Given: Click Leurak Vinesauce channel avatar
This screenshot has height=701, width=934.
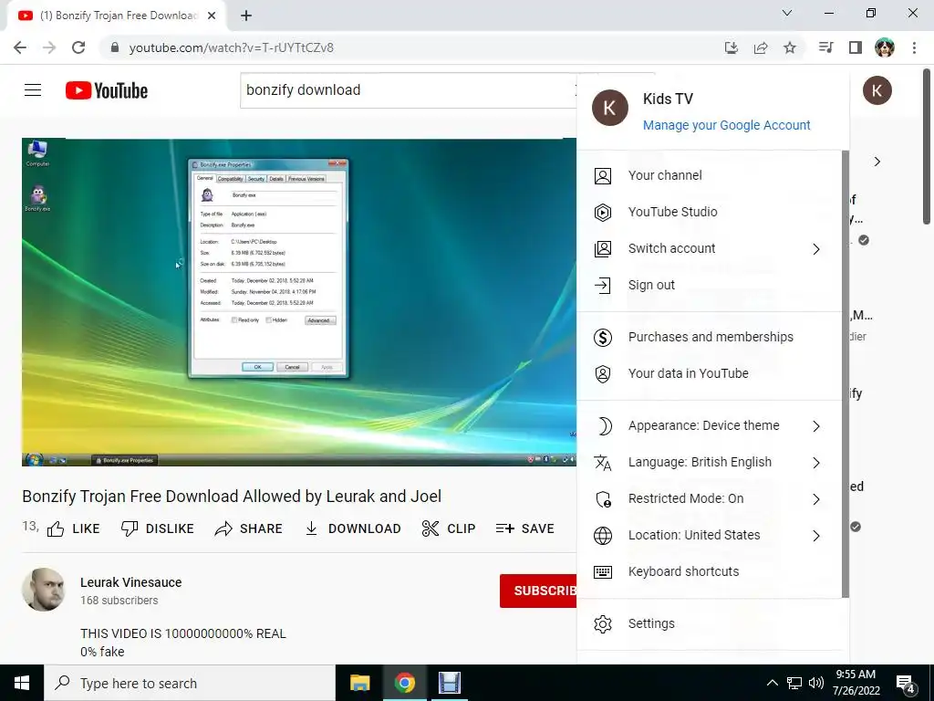Looking at the screenshot, I should (x=44, y=591).
